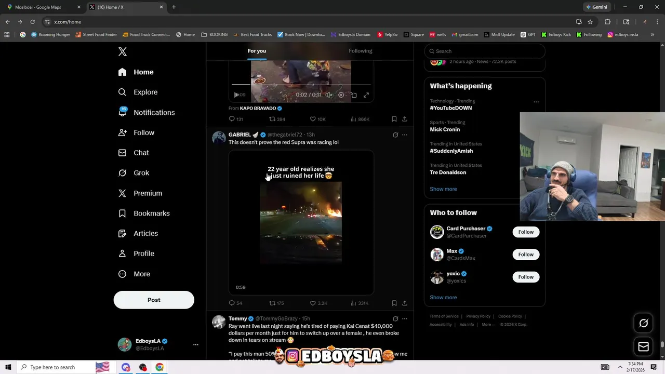
Task: Expand the footer More link
Action: 488,325
